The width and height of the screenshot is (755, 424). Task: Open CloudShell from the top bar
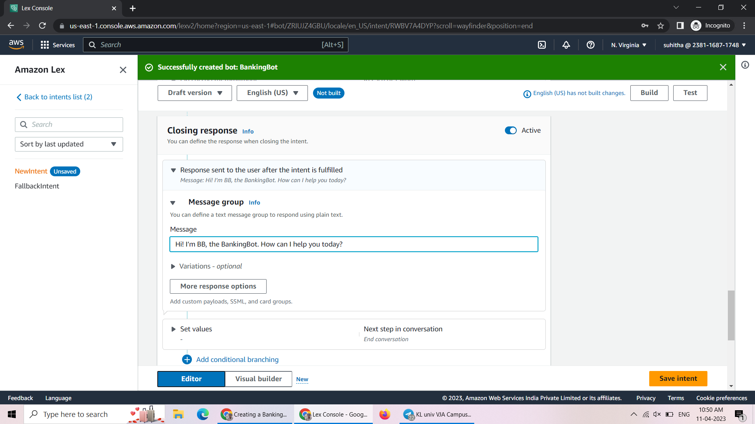coord(541,45)
